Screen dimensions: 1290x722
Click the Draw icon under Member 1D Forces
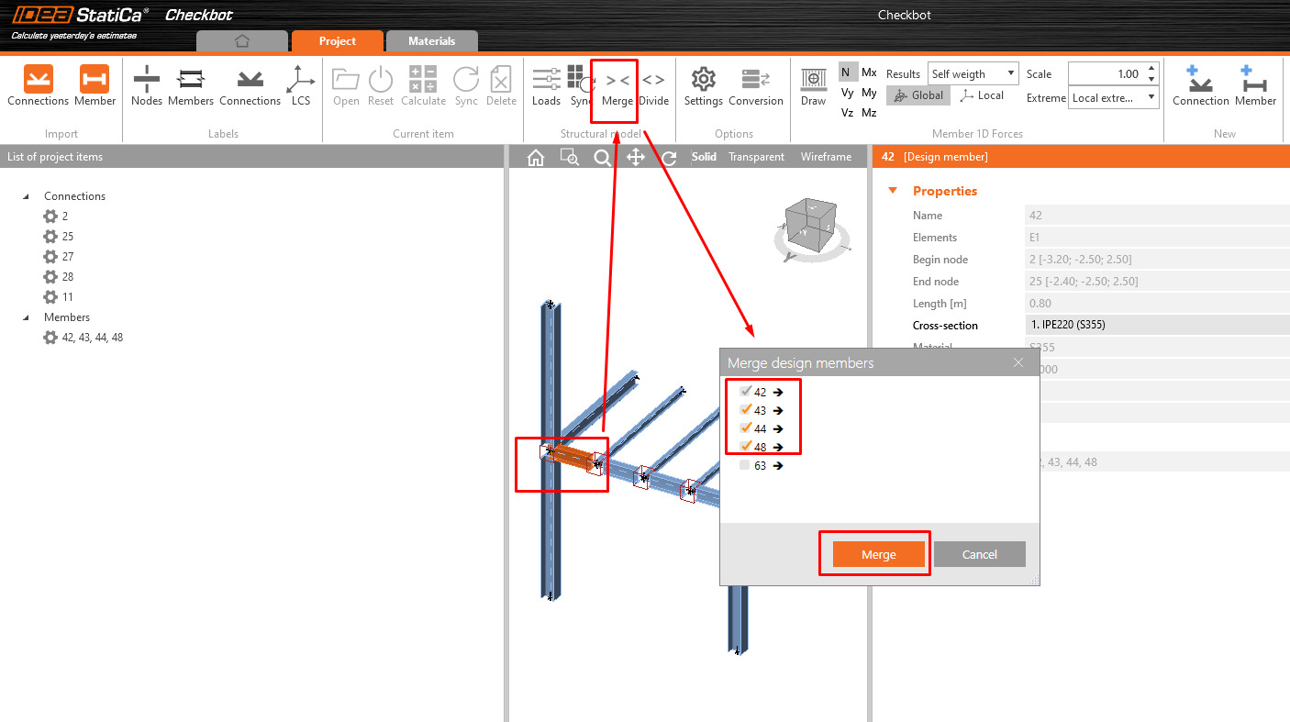coord(813,87)
